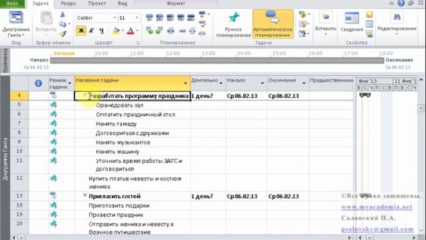Open the Inspect task icon

(x=302, y=14)
